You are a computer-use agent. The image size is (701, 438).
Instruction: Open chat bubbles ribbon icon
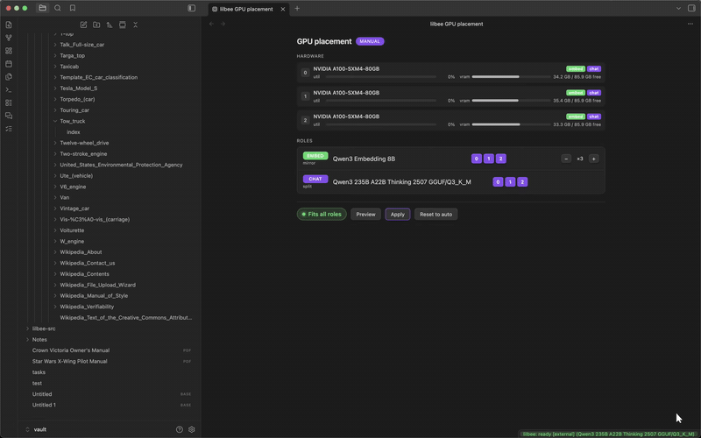(x=9, y=116)
